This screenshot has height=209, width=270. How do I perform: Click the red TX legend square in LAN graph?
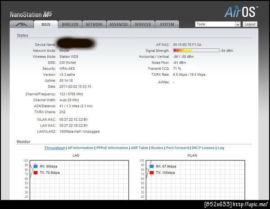pos(36,173)
